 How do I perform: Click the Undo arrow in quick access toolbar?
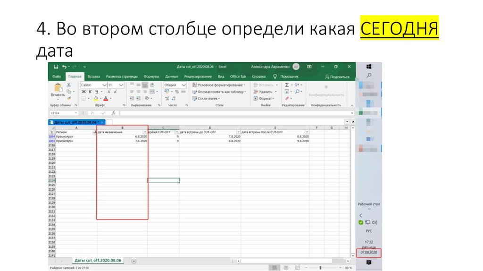pos(64,67)
